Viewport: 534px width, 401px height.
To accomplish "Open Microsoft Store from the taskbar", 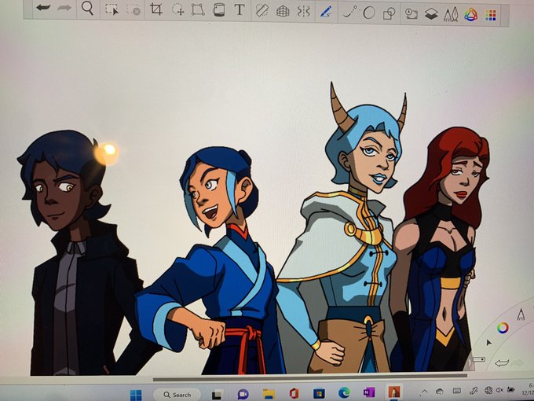I will click(319, 393).
